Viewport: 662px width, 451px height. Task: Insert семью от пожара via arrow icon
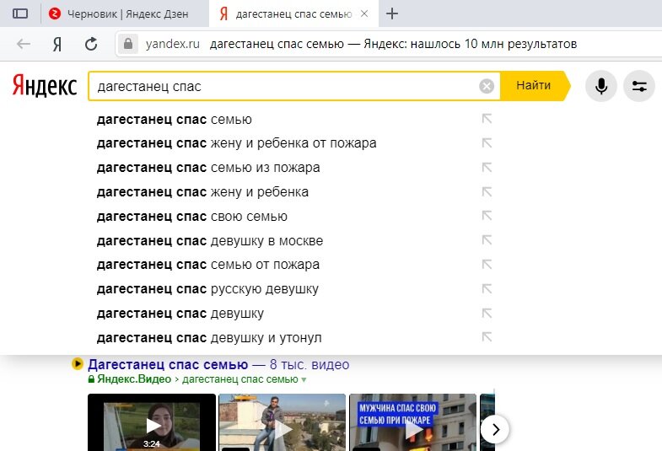487,265
